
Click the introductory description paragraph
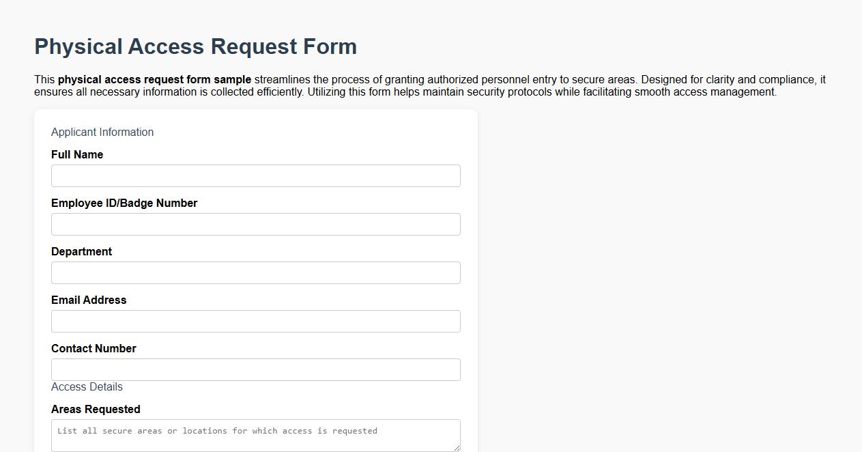click(x=430, y=85)
